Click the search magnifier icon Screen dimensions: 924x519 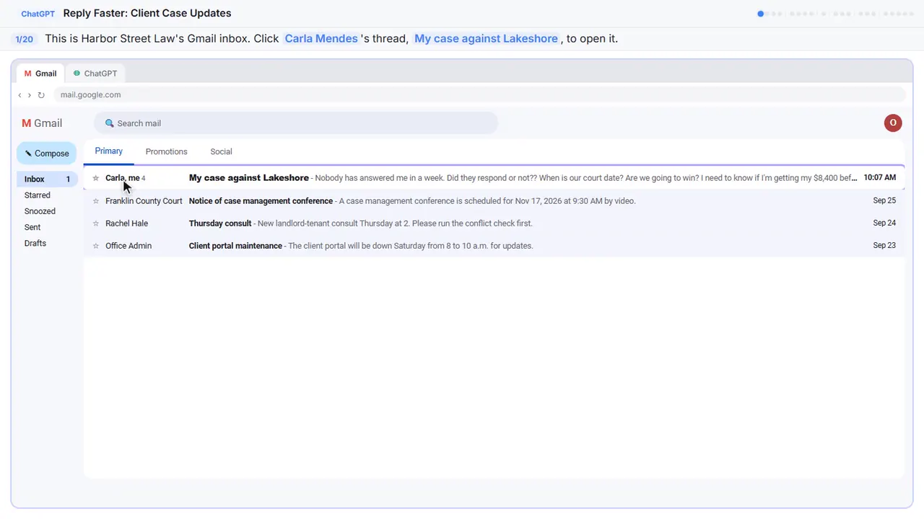[x=110, y=123]
